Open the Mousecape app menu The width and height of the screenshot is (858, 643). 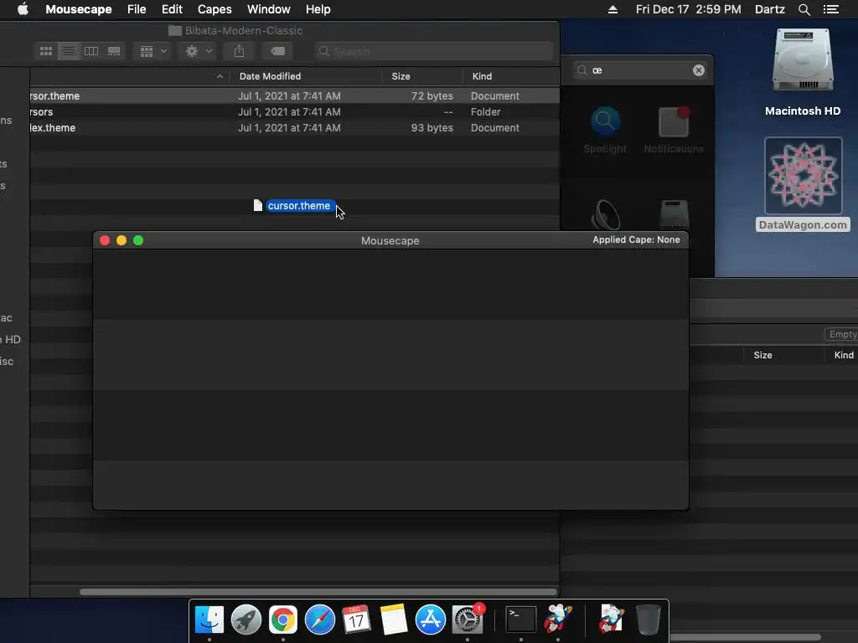78,9
